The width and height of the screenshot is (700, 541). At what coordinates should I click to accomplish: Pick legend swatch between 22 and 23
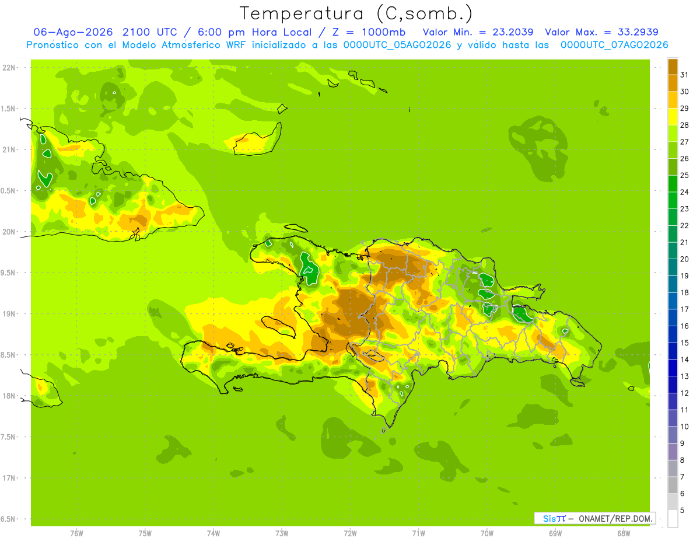click(x=673, y=217)
